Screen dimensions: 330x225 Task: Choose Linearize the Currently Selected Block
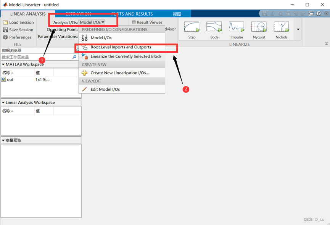[122, 56]
